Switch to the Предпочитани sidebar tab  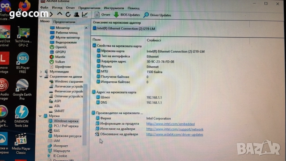(64, 22)
